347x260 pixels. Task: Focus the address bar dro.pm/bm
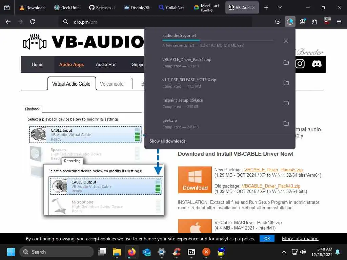(155, 22)
